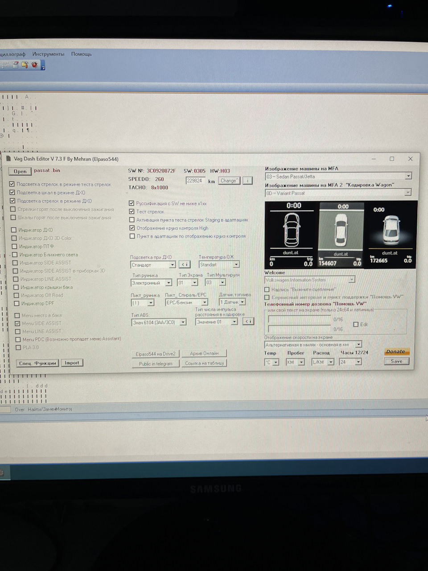The height and width of the screenshot is (571, 428).
Task: Open Пикт_ручника dropdown showing (!)
Action: 143,302
